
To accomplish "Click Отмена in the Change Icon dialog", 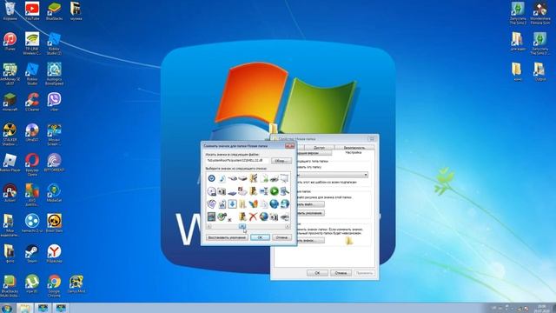I will tap(281, 237).
